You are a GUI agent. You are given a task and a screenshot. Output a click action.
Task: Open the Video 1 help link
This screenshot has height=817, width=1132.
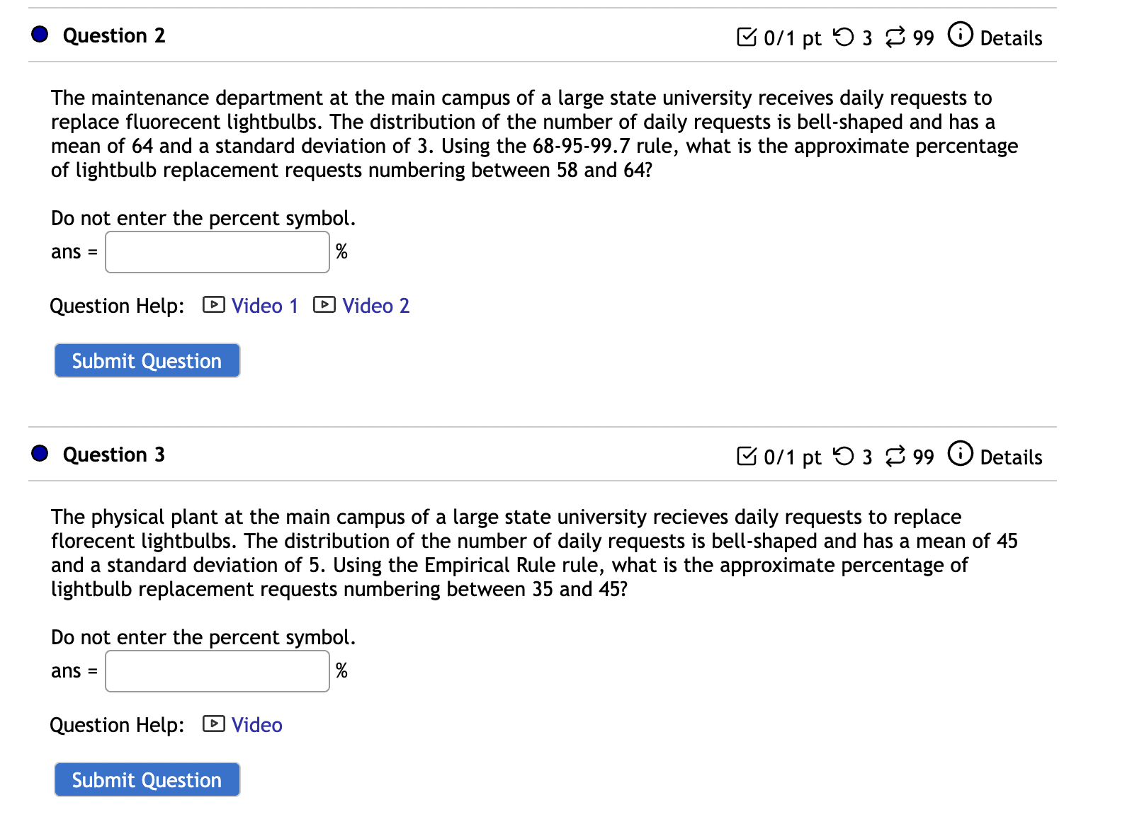(264, 305)
